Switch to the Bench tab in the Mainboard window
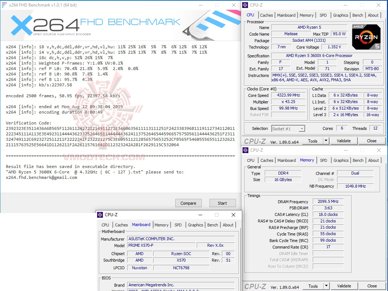The image size is (388, 291). 212,225
